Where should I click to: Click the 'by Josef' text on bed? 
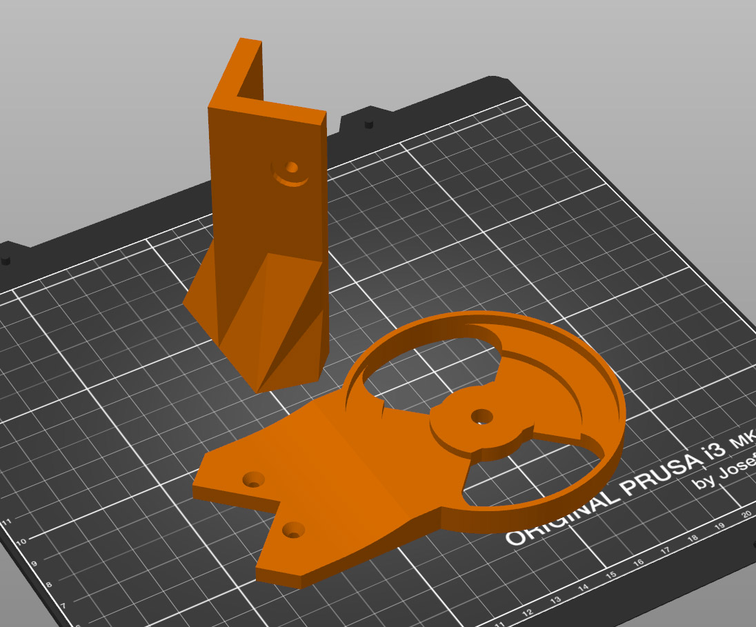point(723,470)
